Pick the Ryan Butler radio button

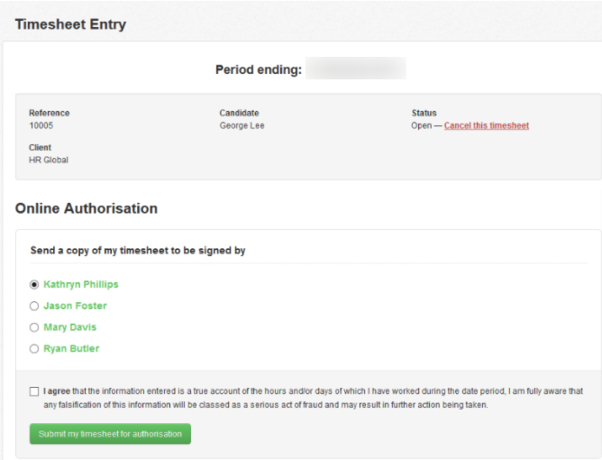click(34, 349)
